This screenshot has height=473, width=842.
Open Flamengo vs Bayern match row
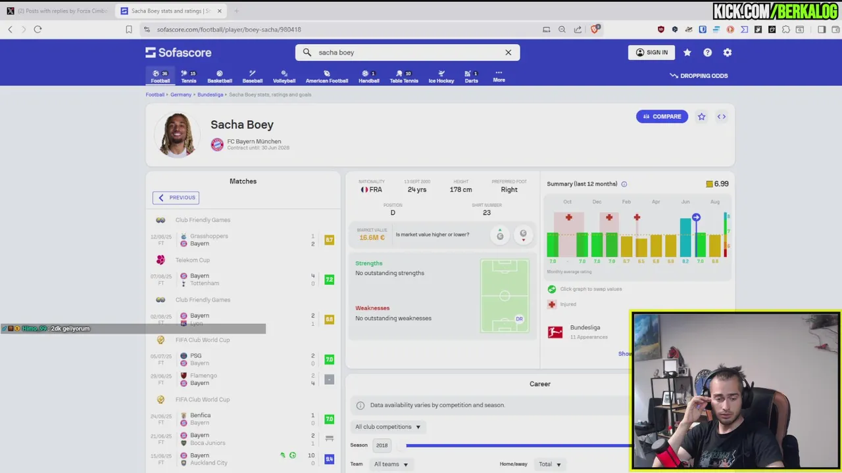pos(243,379)
